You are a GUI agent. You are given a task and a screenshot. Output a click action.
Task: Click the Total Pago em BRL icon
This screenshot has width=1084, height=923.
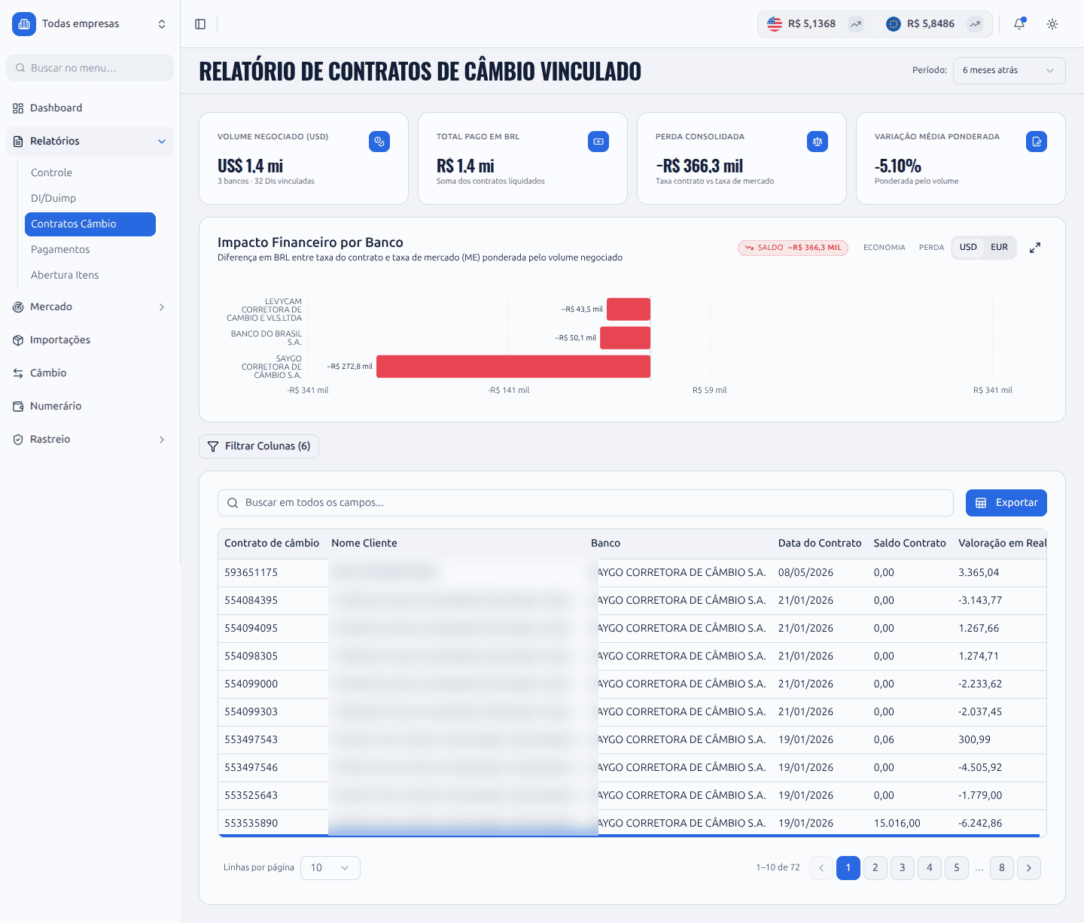coord(598,142)
